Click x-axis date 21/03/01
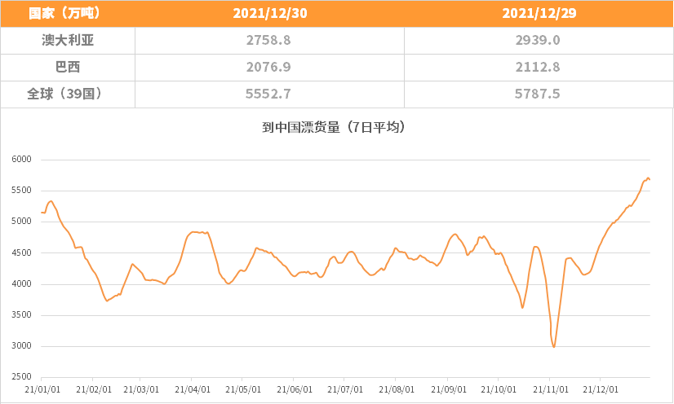Image resolution: width=674 pixels, height=404 pixels. pyautogui.click(x=141, y=389)
